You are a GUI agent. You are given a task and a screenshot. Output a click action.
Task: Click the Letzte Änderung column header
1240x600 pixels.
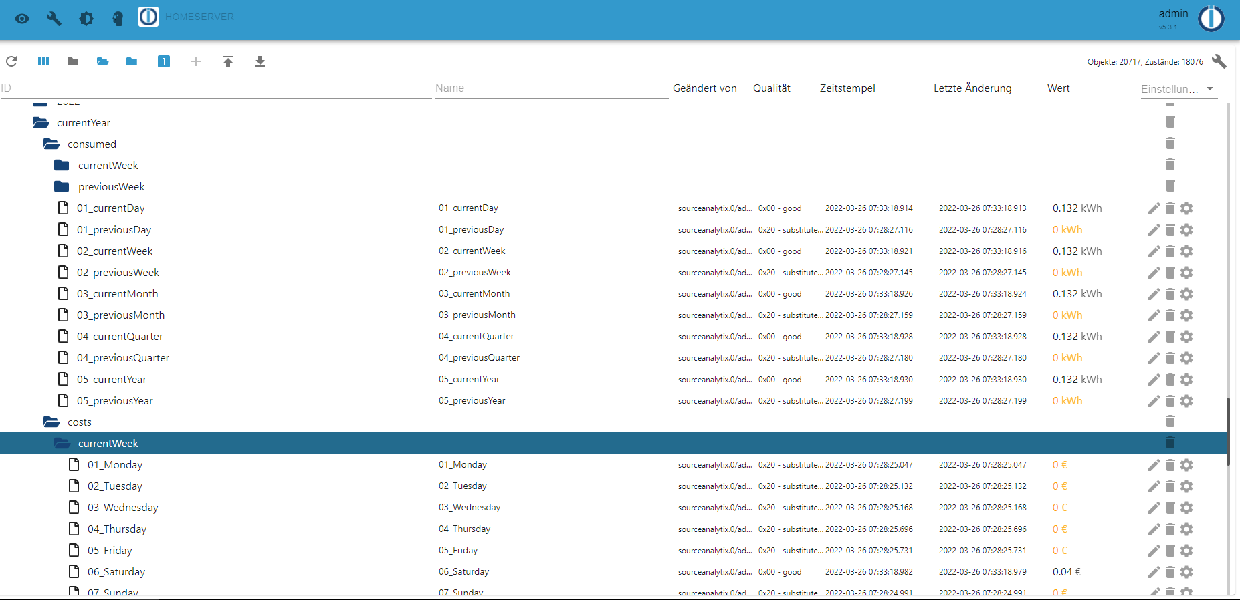click(972, 88)
